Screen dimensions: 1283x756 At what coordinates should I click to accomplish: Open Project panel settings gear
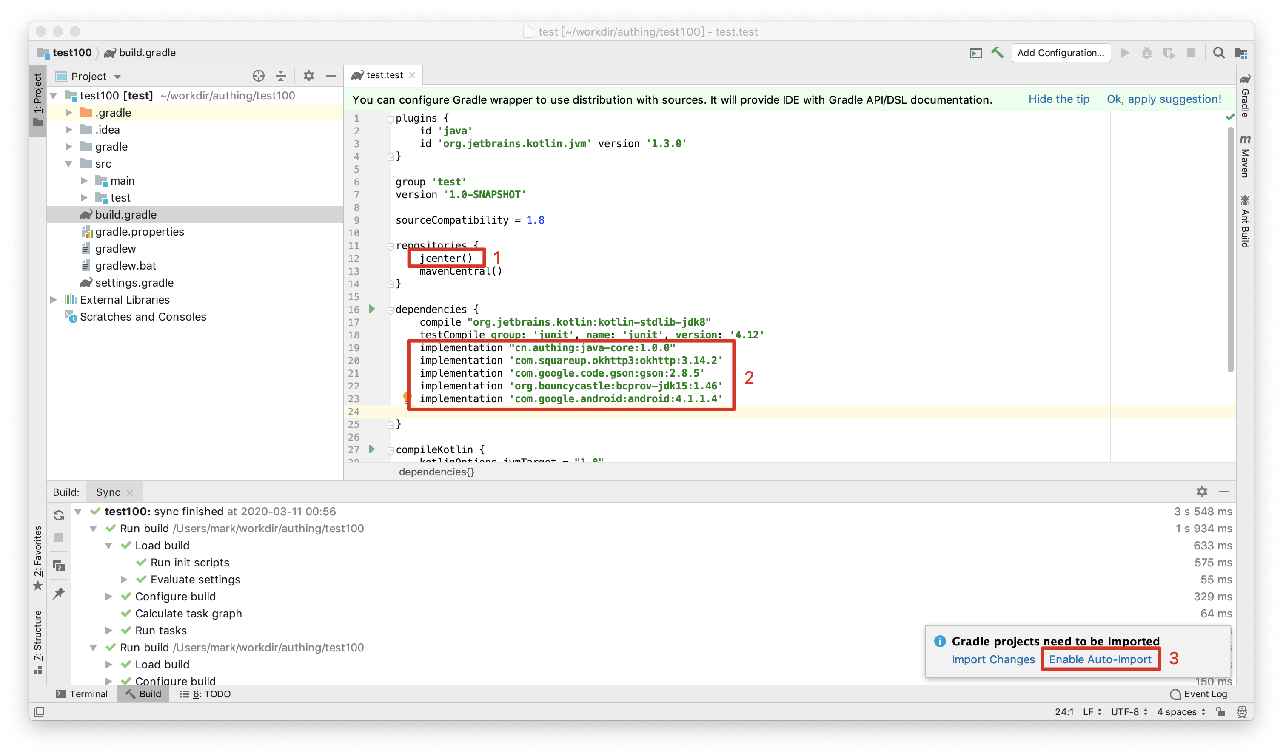tap(308, 75)
